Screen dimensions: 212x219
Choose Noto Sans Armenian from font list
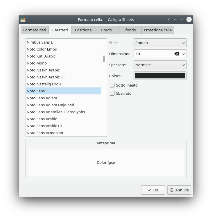click(x=45, y=133)
